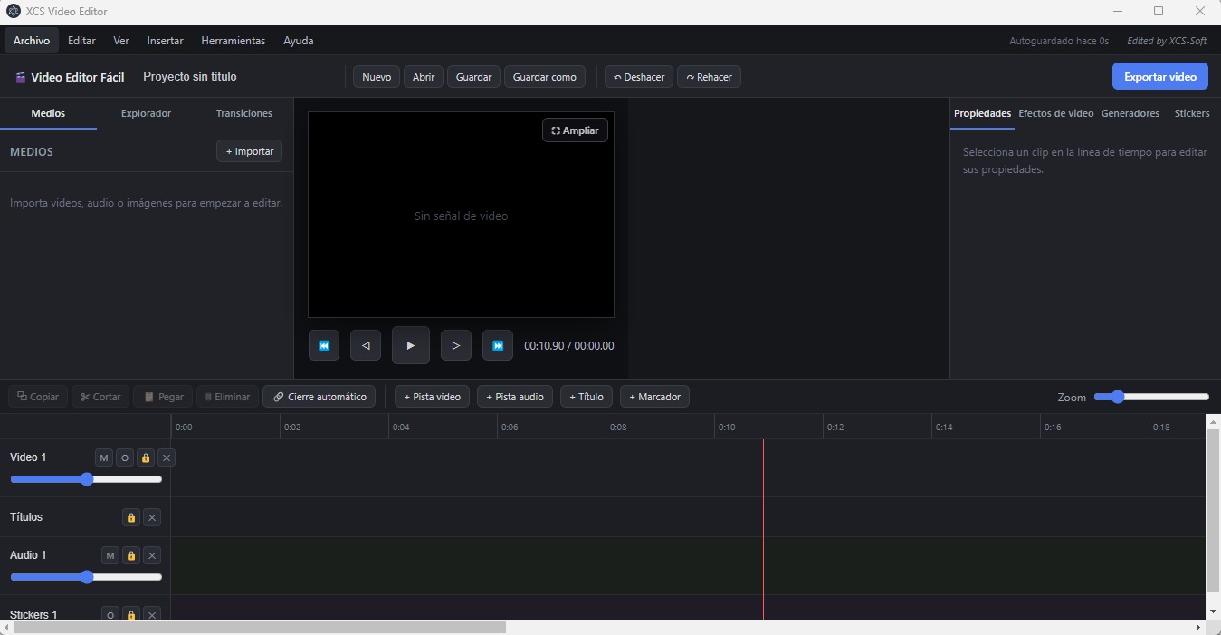This screenshot has height=635, width=1221.
Task: Switch to the Medios tab
Action: 48,113
